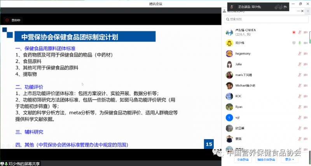Click Ryan's camera-off icon
The width and height of the screenshot is (311, 166).
click(x=306, y=107)
